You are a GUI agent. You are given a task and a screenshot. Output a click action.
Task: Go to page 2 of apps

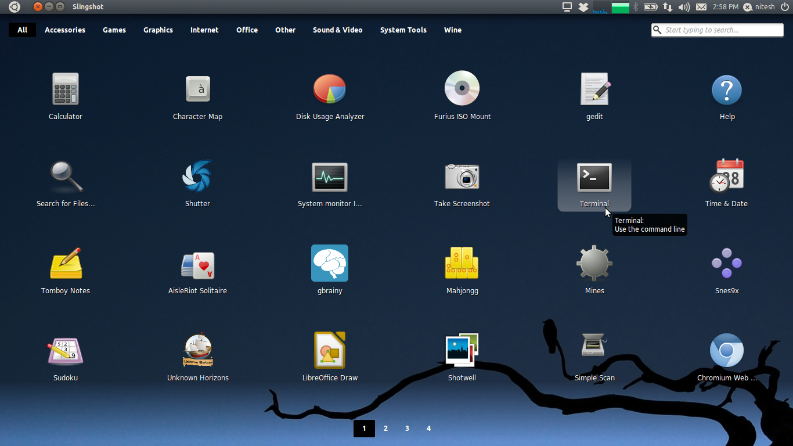385,429
